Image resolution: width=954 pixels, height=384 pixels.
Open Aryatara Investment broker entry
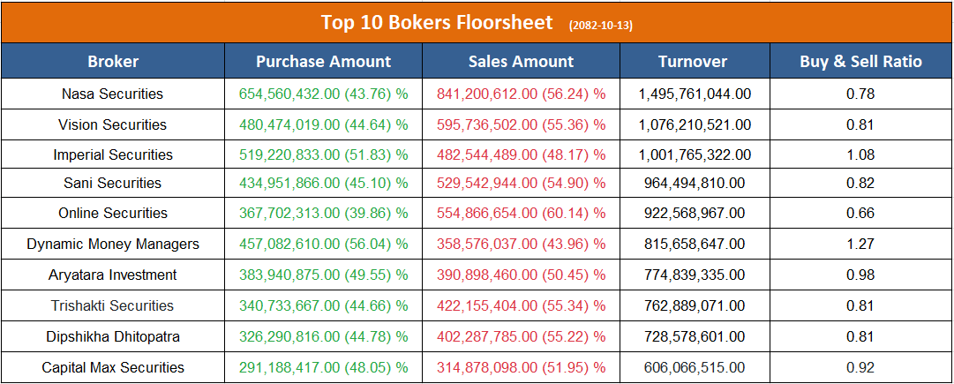click(112, 275)
